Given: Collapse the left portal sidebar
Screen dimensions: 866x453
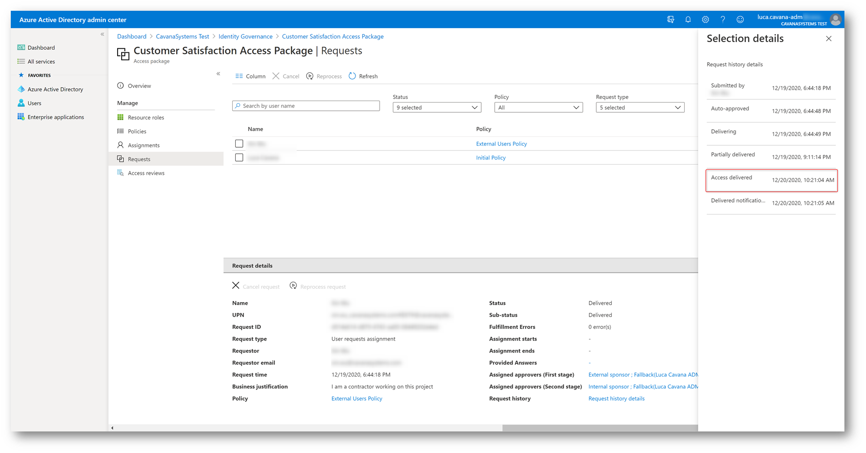Looking at the screenshot, I should (102, 34).
